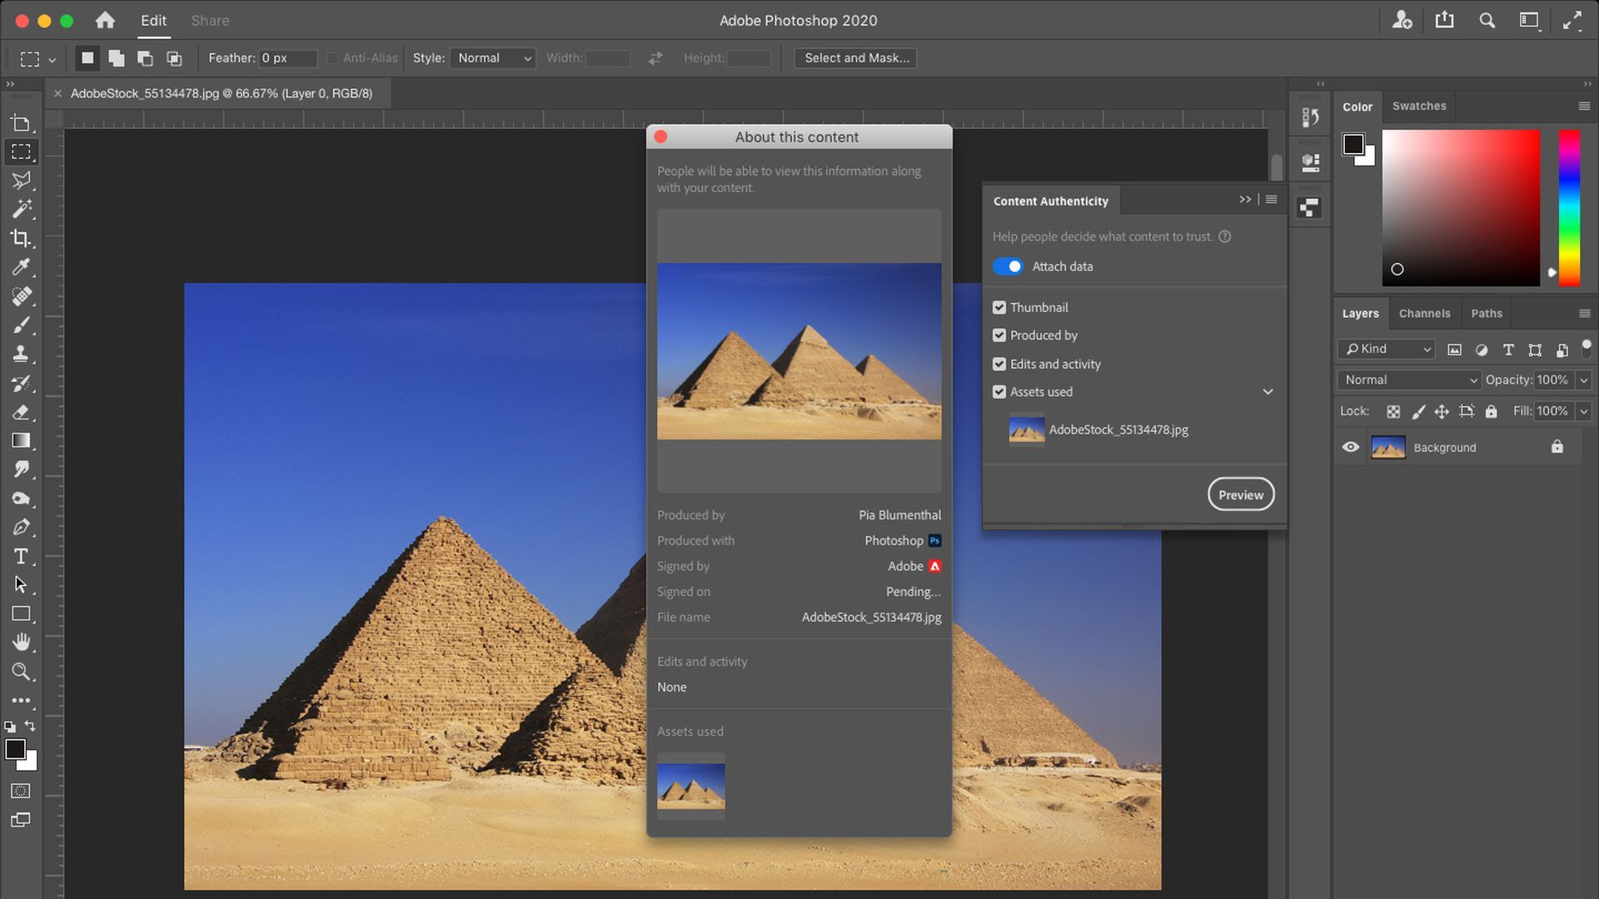Uncheck the Thumbnail checkbox
Viewport: 1599px width, 899px height.
(x=999, y=307)
